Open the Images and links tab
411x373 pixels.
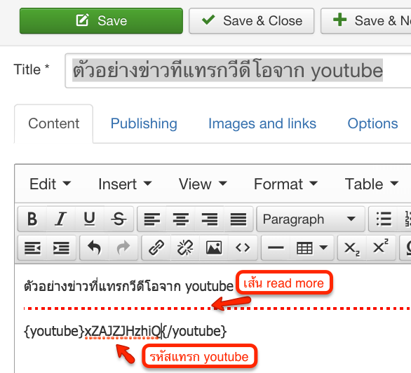(x=262, y=123)
